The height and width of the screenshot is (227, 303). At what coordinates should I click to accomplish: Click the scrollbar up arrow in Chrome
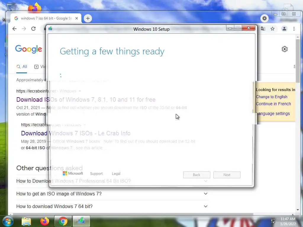point(298,37)
